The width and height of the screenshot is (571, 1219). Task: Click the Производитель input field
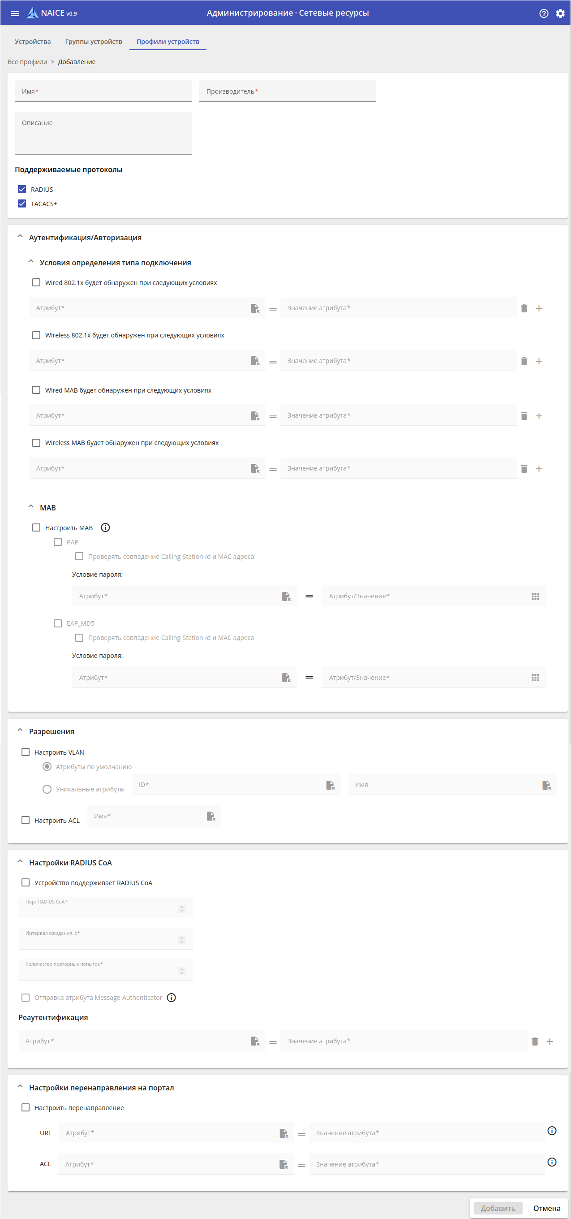(288, 91)
